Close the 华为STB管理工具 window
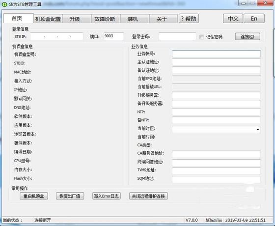 tap(266, 3)
